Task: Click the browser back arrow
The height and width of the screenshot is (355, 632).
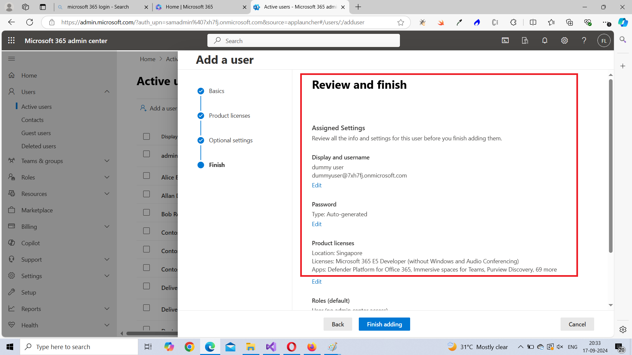Action: click(x=12, y=22)
